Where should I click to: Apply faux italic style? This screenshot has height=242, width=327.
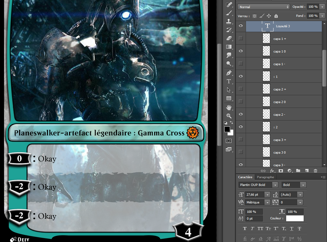pyautogui.click(x=252, y=229)
